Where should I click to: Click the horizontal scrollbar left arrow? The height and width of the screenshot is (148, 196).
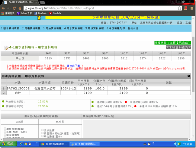click(x=2, y=139)
